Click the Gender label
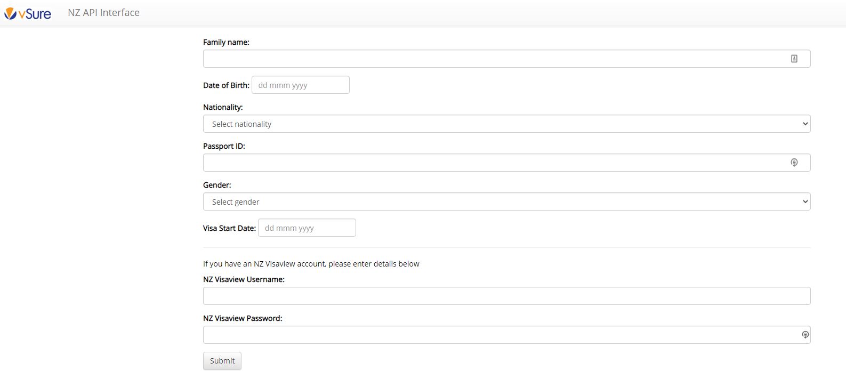 pyautogui.click(x=217, y=185)
